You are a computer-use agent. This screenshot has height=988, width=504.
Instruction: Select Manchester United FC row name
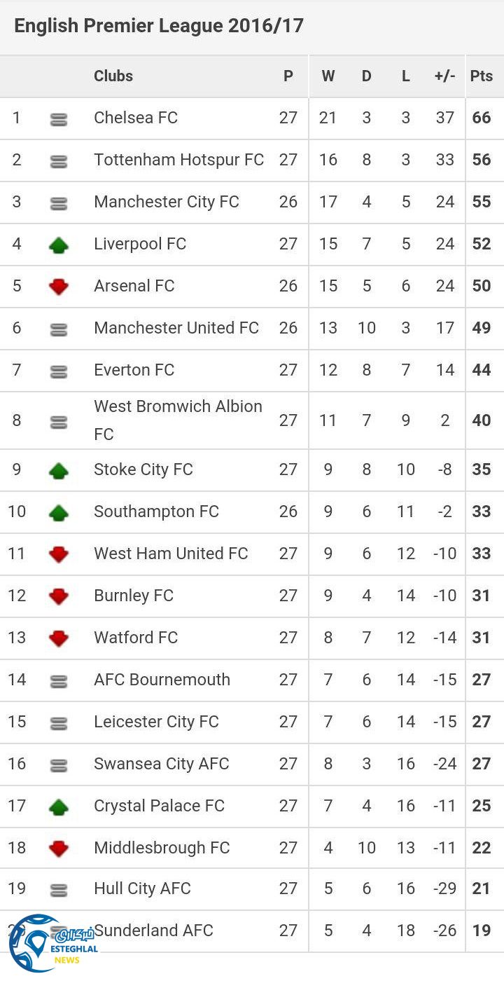pyautogui.click(x=176, y=328)
